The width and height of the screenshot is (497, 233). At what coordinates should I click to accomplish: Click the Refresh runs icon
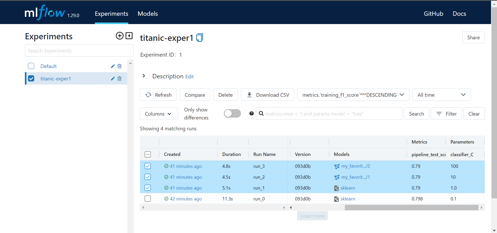point(148,95)
